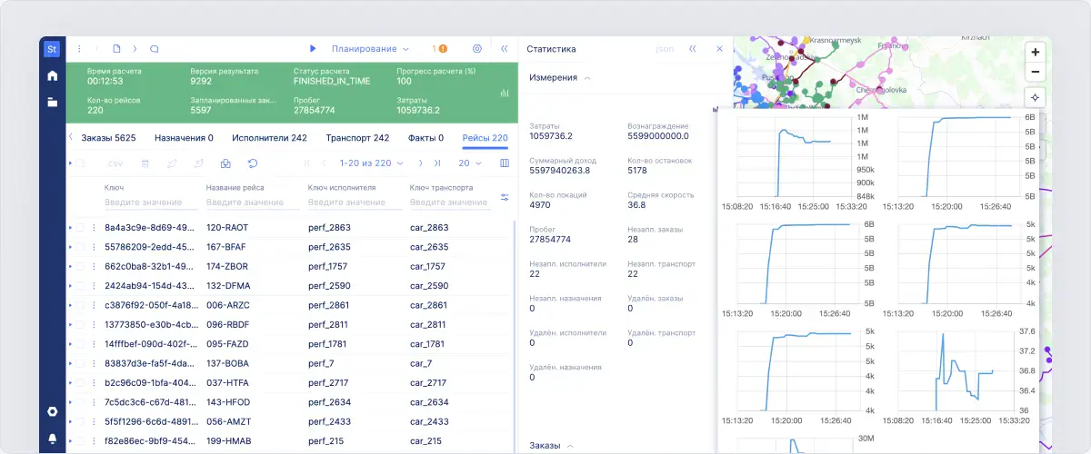The height and width of the screenshot is (454, 1091).
Task: Export the table as csv
Action: tap(115, 163)
